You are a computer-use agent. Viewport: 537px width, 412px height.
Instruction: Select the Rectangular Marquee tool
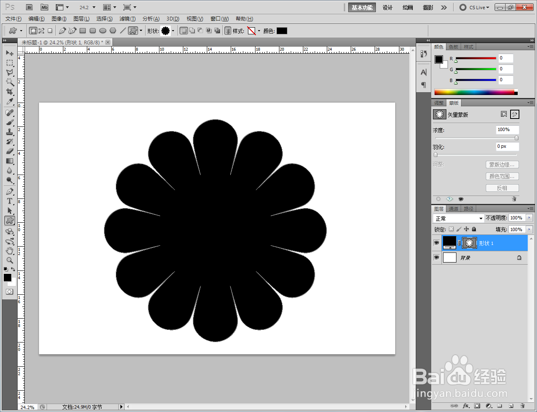click(10, 63)
